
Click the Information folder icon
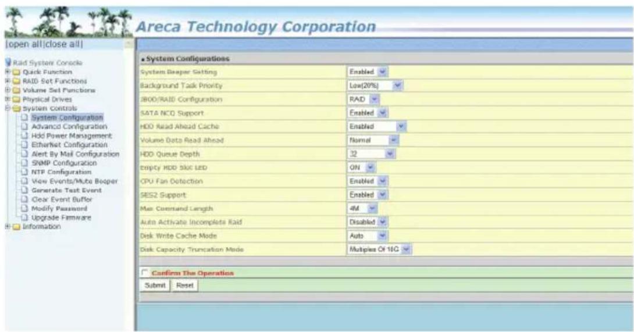click(17, 227)
